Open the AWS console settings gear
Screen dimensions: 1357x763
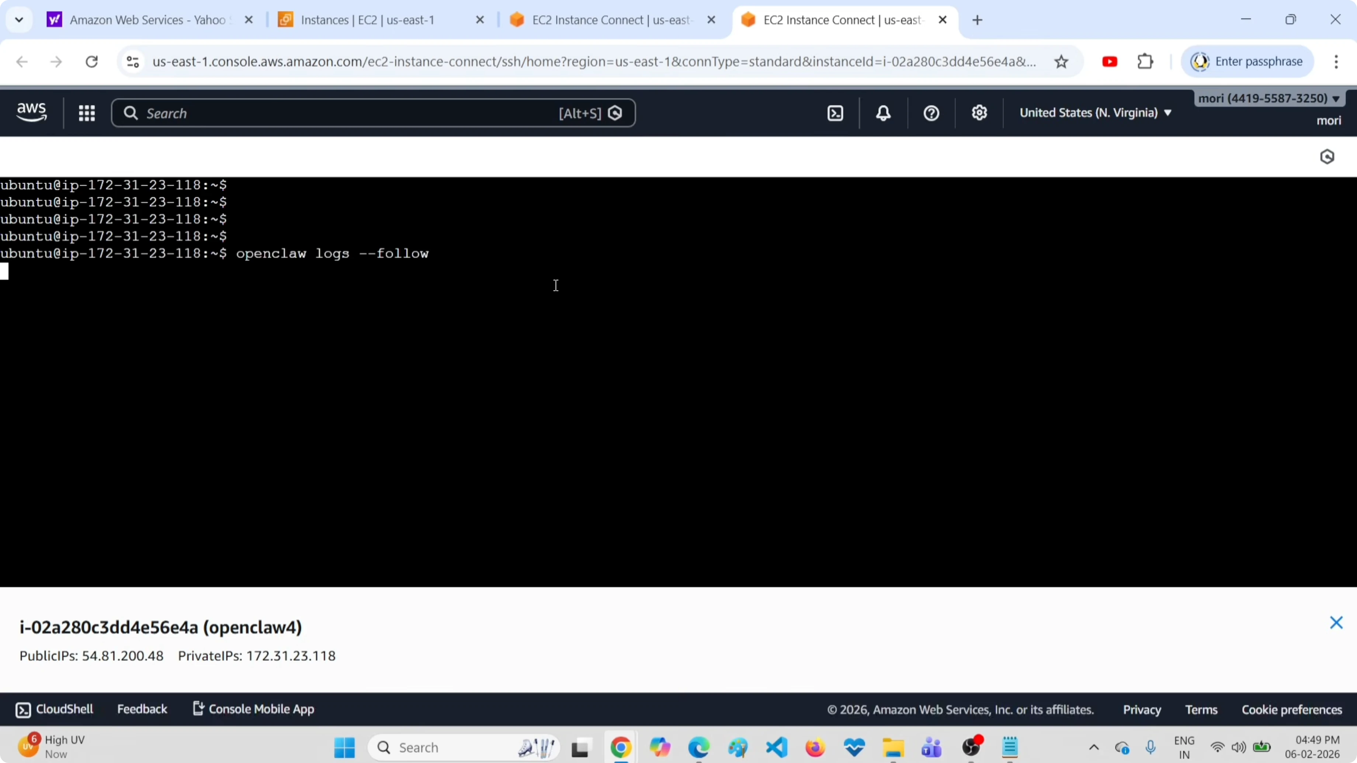pos(979,113)
